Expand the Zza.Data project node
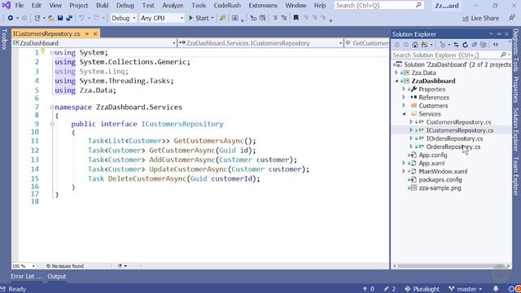 396,72
